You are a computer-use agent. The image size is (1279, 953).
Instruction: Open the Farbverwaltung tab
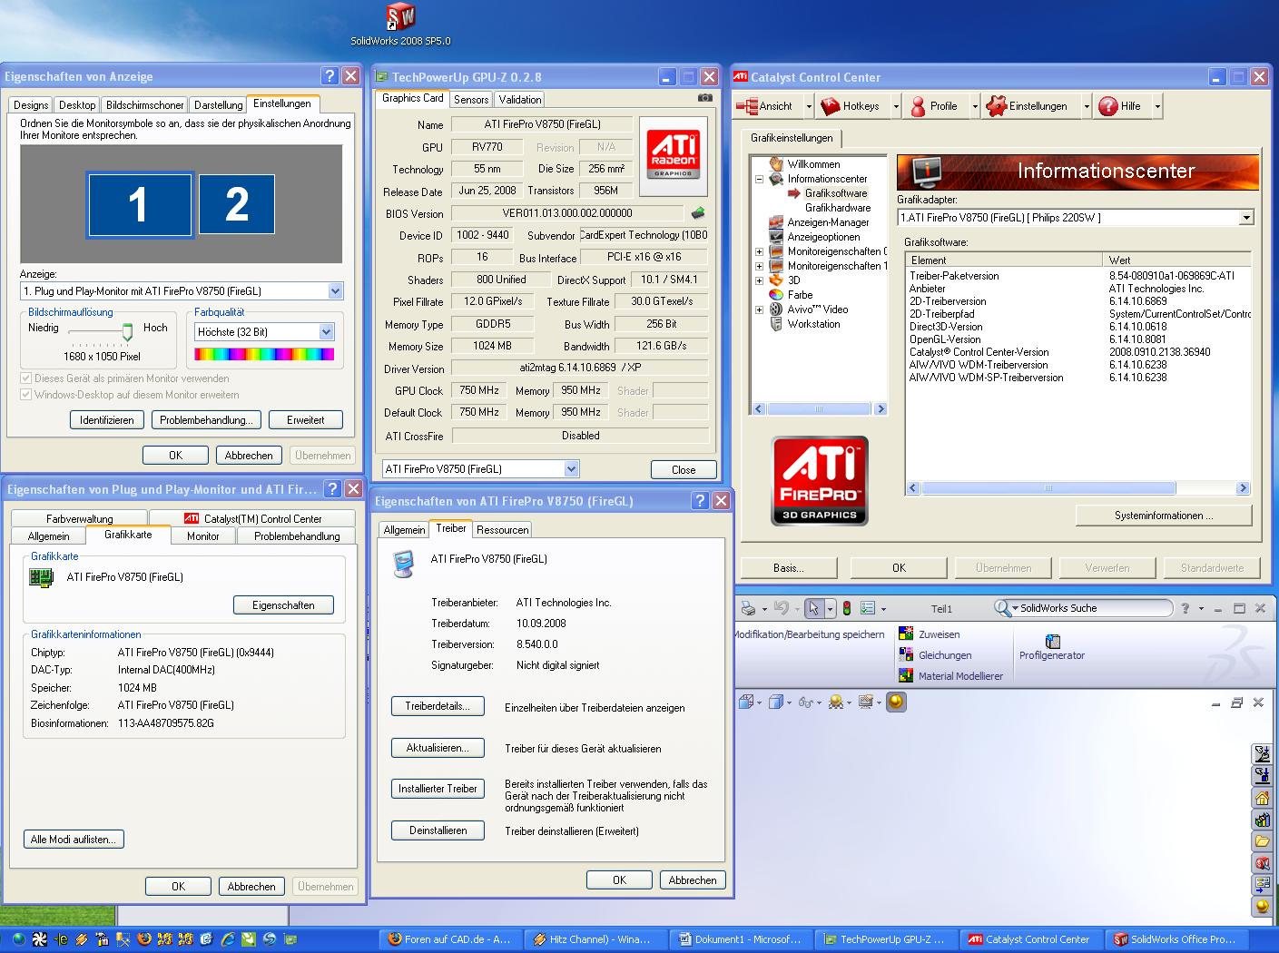(x=80, y=519)
